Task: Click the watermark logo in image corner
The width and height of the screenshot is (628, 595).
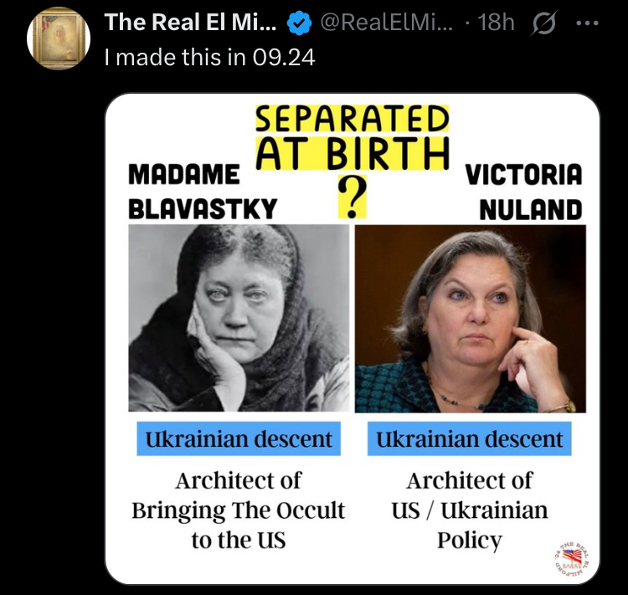Action: coord(571,557)
